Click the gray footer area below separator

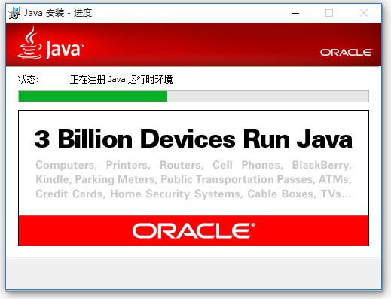[194, 273]
